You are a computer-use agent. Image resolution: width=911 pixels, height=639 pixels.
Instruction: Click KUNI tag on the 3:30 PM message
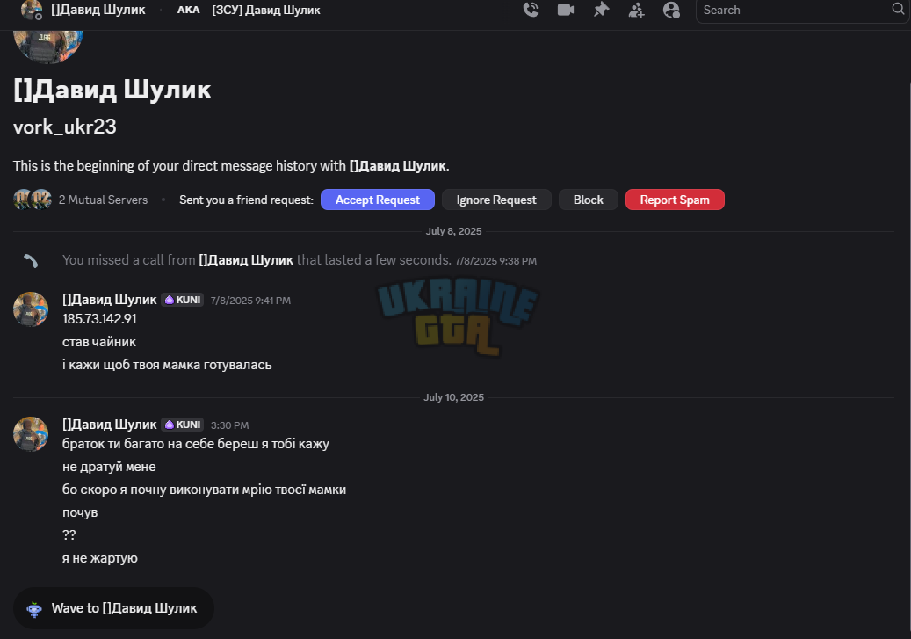pyautogui.click(x=183, y=425)
